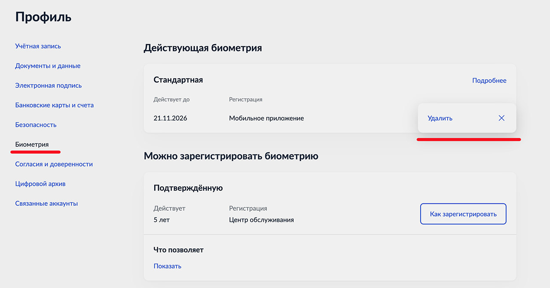Click the Центр обслуживания registration text

point(261,220)
